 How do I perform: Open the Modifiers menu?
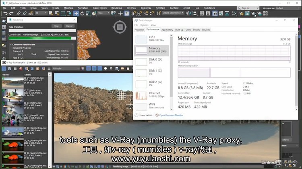(68, 8)
